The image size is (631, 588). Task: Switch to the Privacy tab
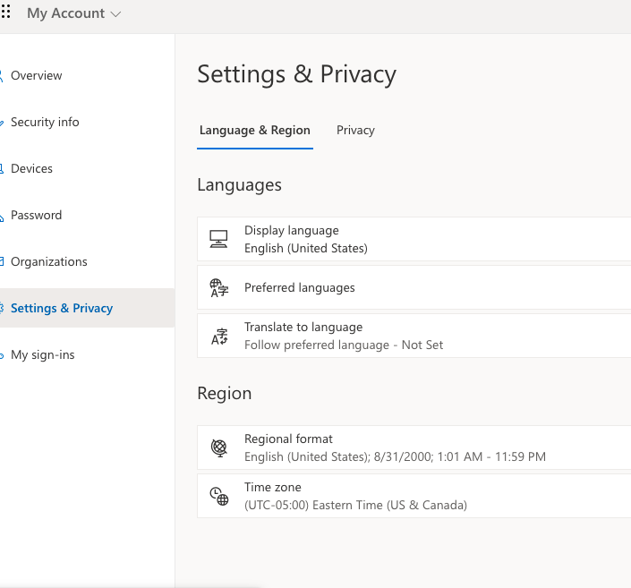click(355, 130)
